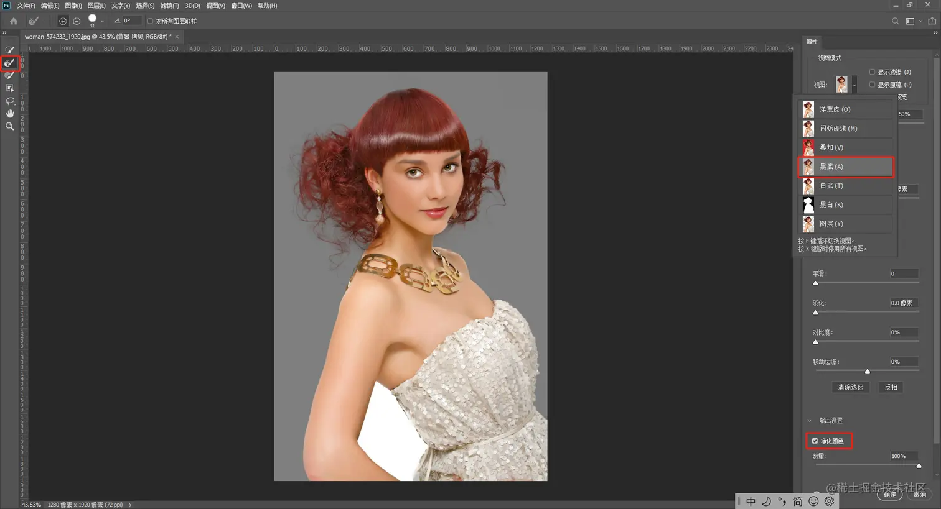This screenshot has width=941, height=509.
Task: Collapse the 视图 view mode dropdown arrow
Action: [x=854, y=85]
